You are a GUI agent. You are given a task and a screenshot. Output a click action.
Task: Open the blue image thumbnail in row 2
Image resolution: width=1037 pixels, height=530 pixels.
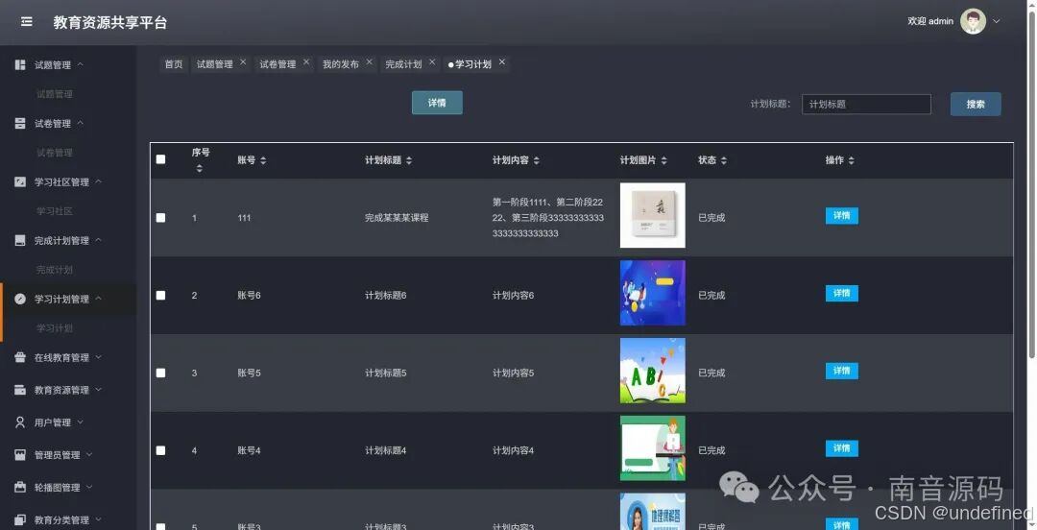652,293
